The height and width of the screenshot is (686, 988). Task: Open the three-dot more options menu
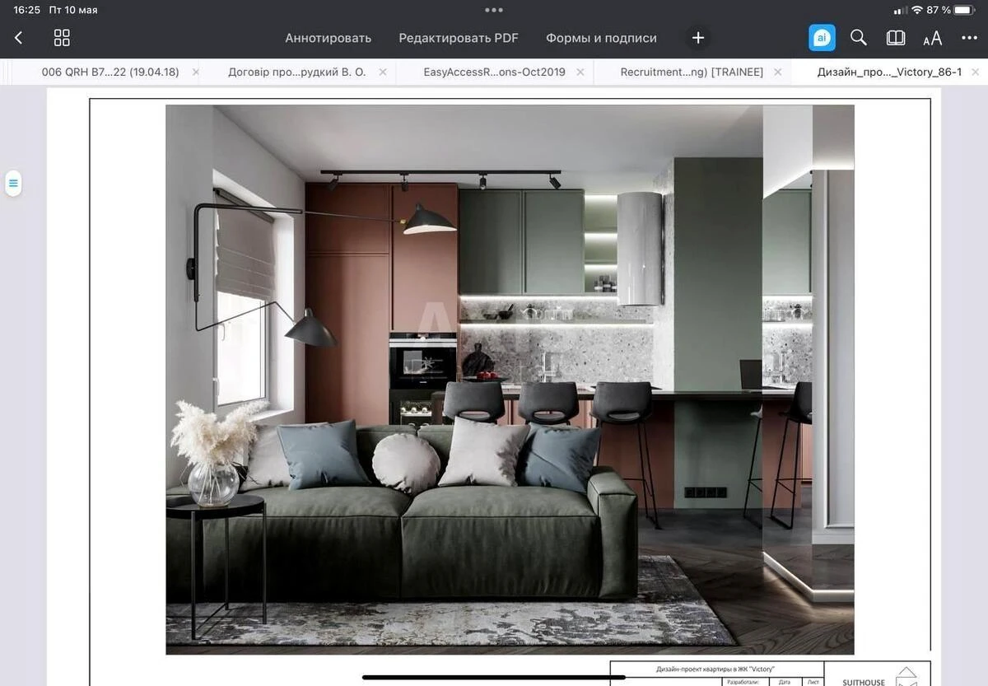click(969, 38)
